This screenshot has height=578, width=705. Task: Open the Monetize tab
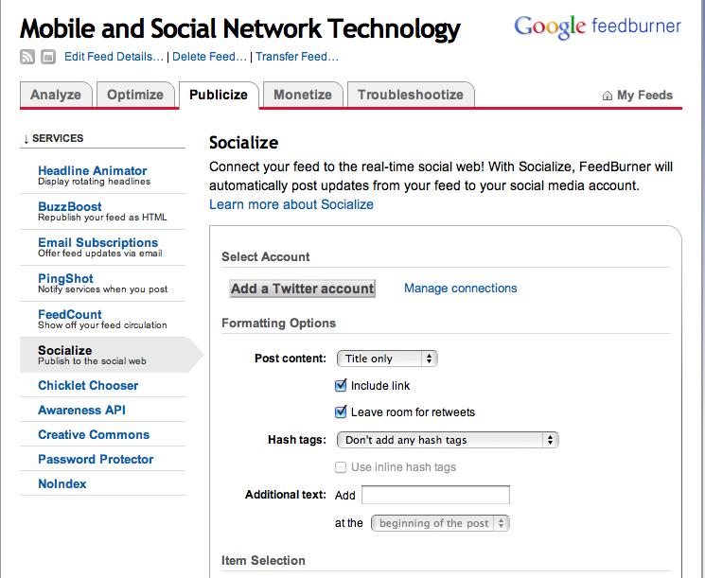(303, 95)
